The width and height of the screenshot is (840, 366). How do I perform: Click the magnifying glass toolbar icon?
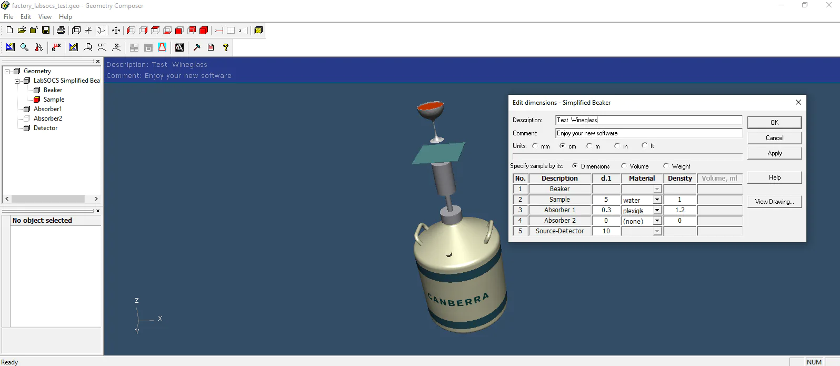click(24, 47)
